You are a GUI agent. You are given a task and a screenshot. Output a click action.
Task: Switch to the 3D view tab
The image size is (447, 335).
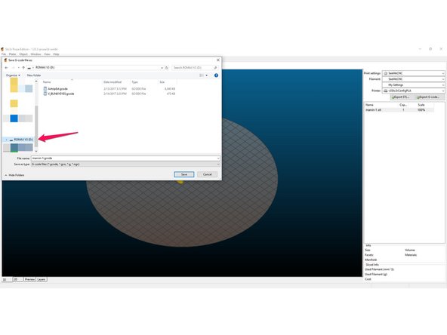click(7, 279)
